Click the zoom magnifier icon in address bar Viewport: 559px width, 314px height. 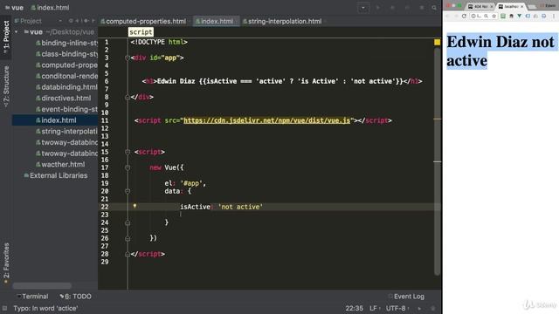(486, 16)
